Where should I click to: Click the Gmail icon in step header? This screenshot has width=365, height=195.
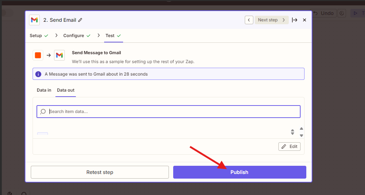[34, 20]
